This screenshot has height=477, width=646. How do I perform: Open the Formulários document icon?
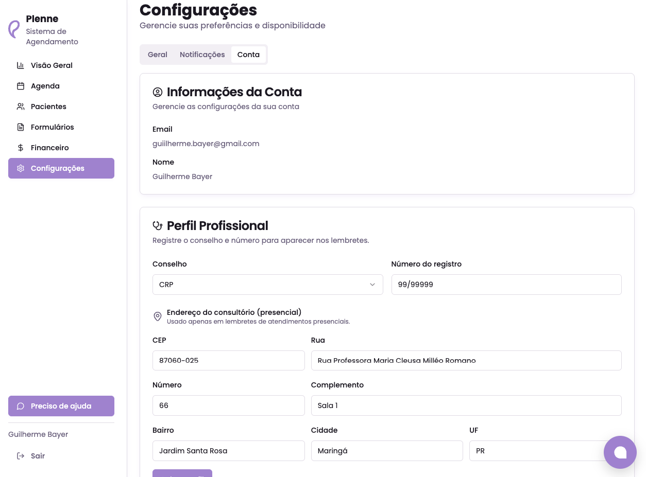click(x=21, y=127)
